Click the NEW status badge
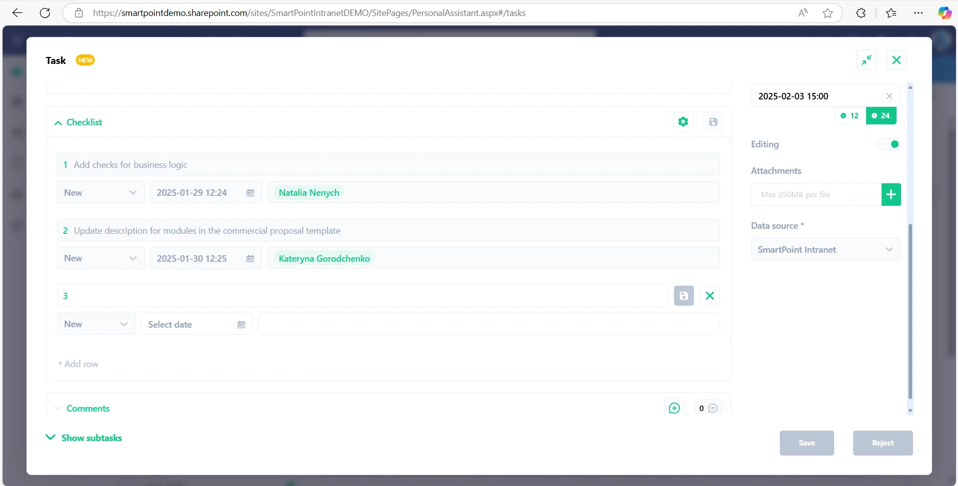The width and height of the screenshot is (958, 486). pyautogui.click(x=85, y=60)
